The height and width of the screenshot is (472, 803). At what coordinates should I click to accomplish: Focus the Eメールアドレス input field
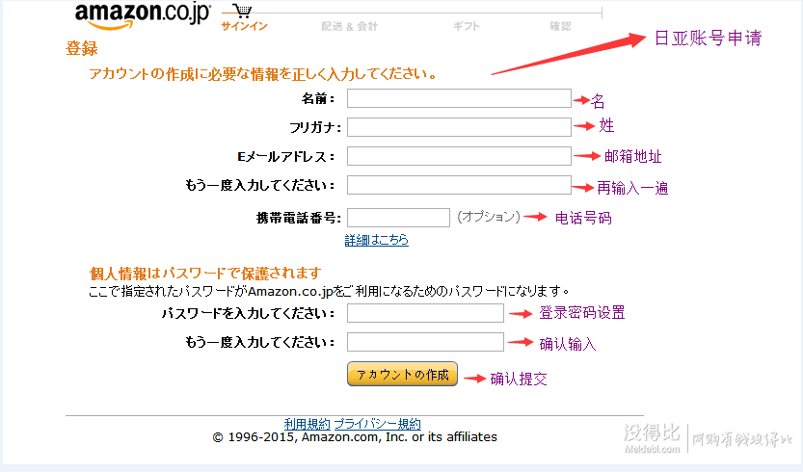coord(459,156)
